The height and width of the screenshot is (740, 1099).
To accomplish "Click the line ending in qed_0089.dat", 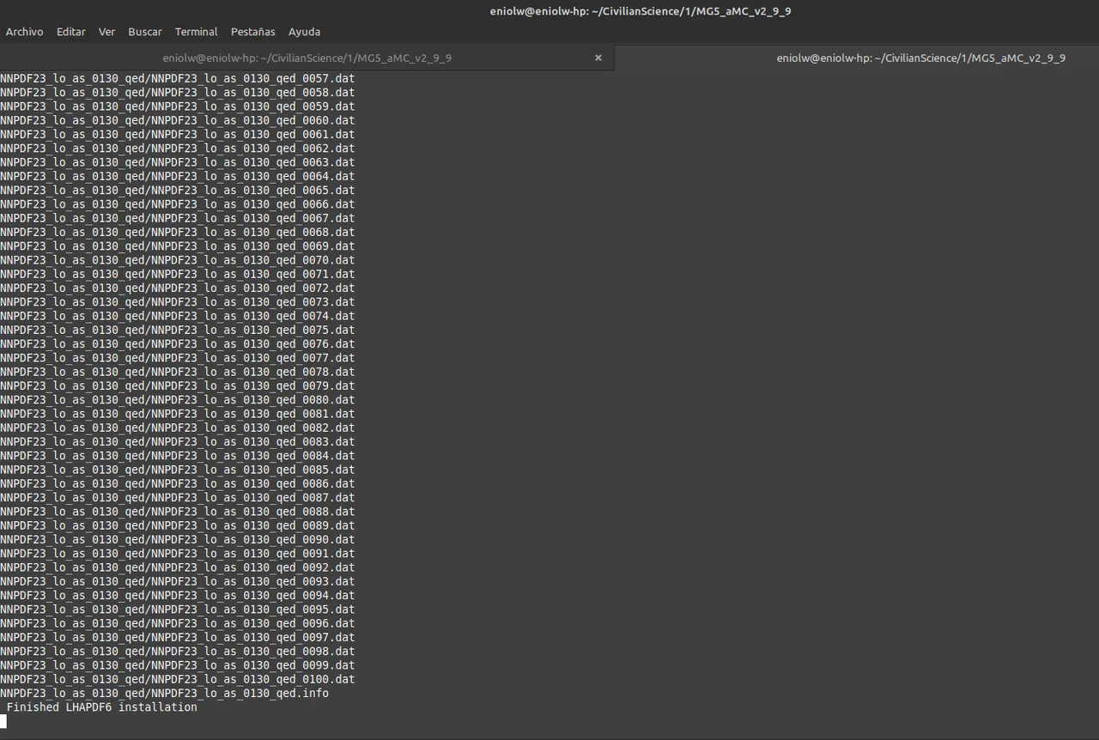I will (177, 525).
